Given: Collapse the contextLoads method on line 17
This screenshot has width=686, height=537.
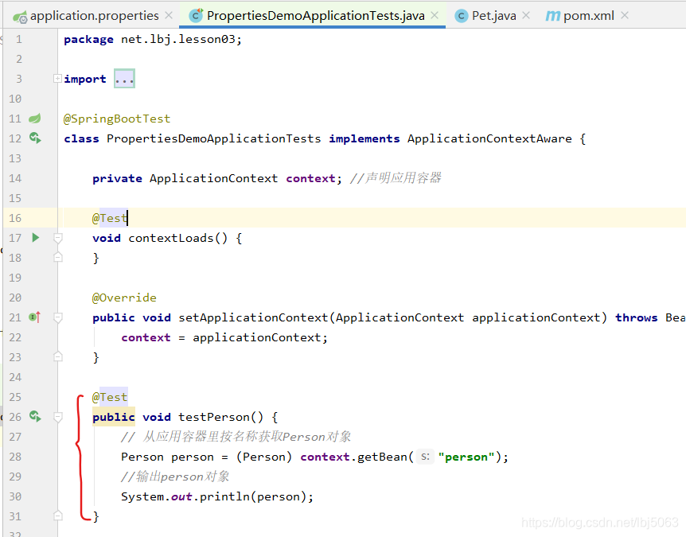Looking at the screenshot, I should (x=58, y=238).
